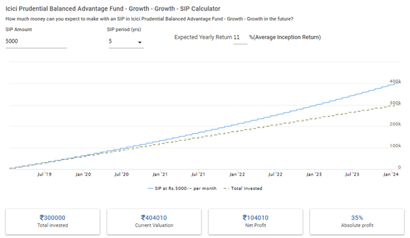
Task: Click the Jan '23 x-axis label
Action: 314,174
